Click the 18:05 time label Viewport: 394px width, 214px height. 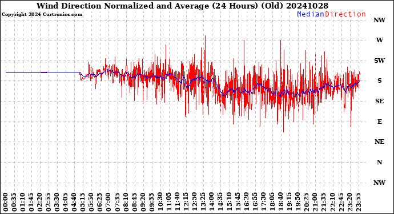pyautogui.click(x=272, y=203)
